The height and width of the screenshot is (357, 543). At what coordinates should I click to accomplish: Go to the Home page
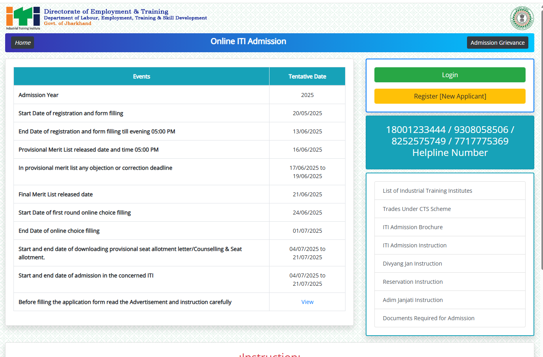[x=23, y=43]
